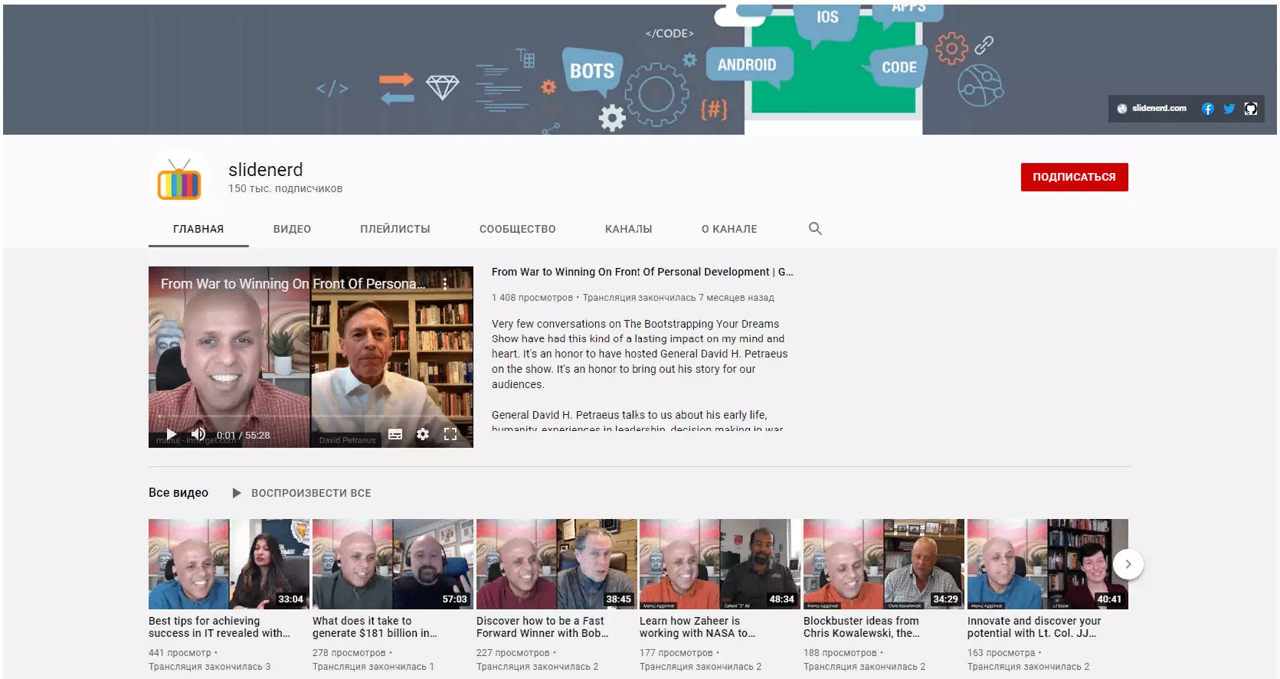Mute the featured video volume

198,435
